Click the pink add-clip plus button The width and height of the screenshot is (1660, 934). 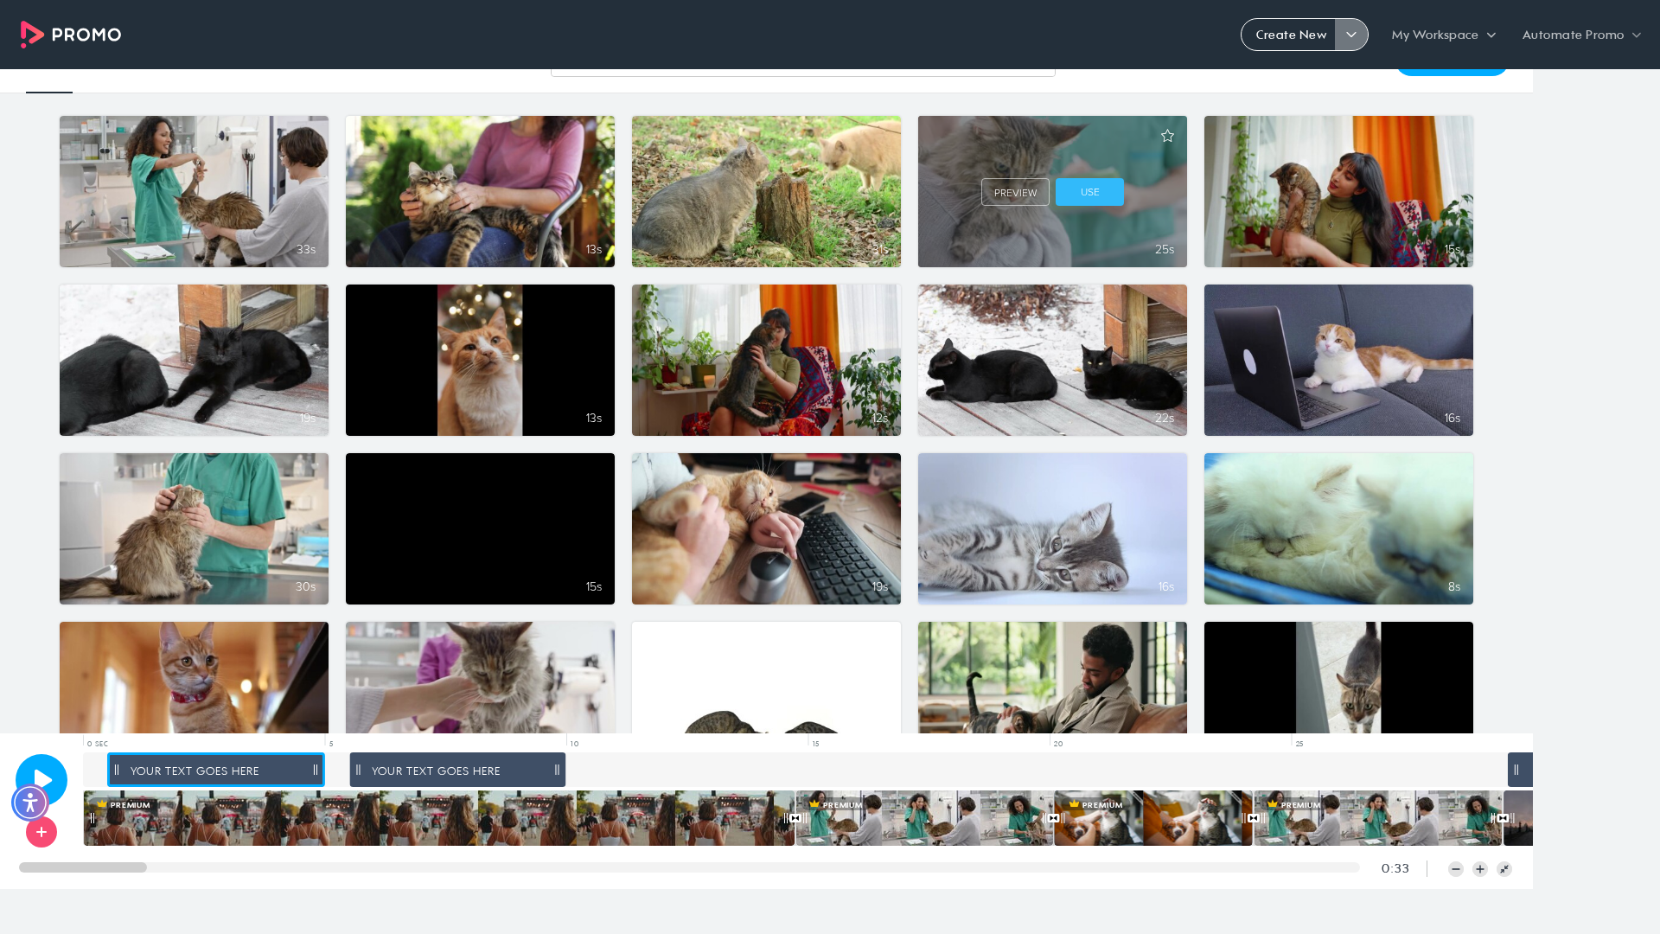tap(41, 832)
